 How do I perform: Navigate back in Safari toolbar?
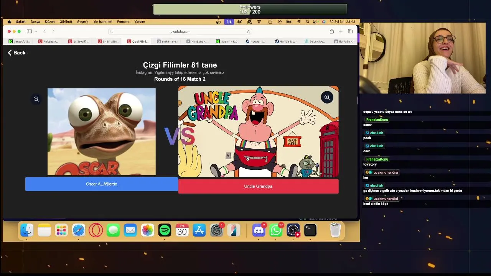coord(44,31)
